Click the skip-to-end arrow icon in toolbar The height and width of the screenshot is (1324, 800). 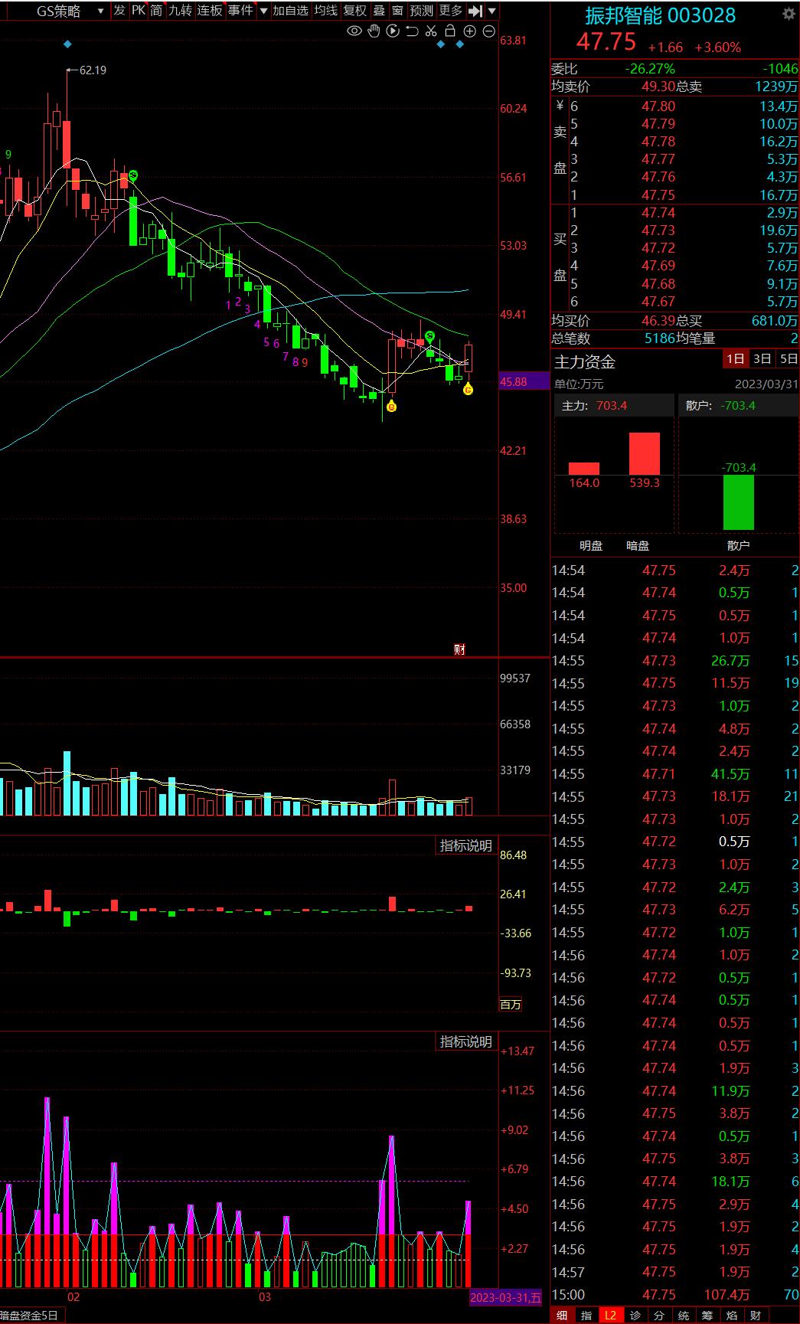click(475, 11)
